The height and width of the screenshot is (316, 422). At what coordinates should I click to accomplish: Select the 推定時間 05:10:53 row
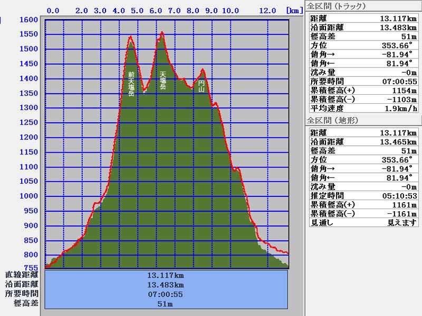tap(363, 195)
